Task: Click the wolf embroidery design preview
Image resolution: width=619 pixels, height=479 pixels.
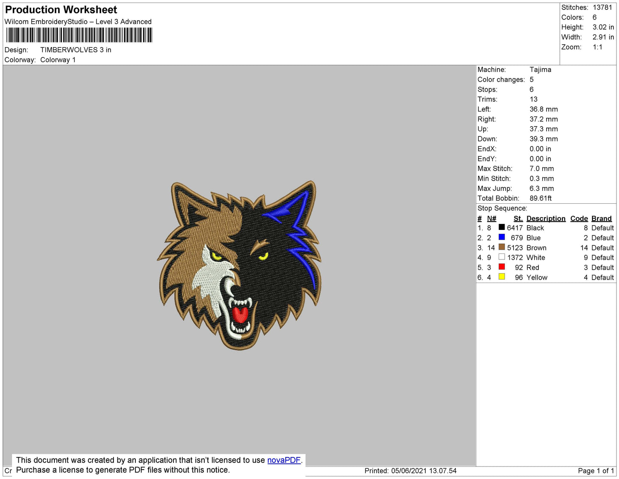Action: [239, 265]
